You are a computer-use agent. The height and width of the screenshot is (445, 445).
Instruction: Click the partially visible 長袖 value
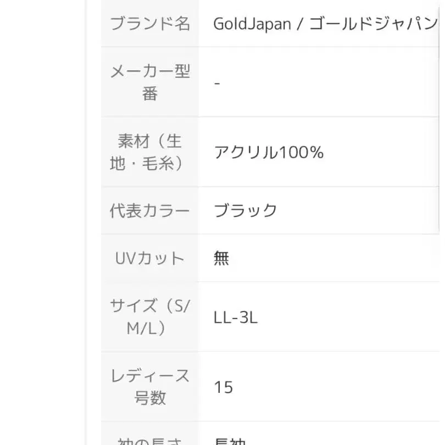(x=230, y=441)
